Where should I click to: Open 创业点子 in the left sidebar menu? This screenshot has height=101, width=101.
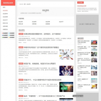pos(5,20)
